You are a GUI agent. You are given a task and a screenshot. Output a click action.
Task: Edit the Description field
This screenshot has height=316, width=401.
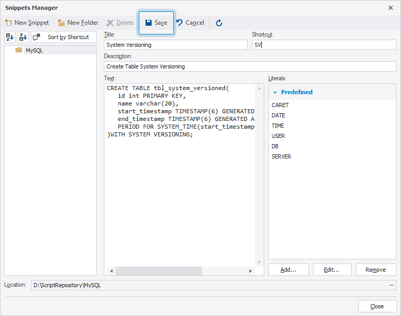(x=250, y=66)
